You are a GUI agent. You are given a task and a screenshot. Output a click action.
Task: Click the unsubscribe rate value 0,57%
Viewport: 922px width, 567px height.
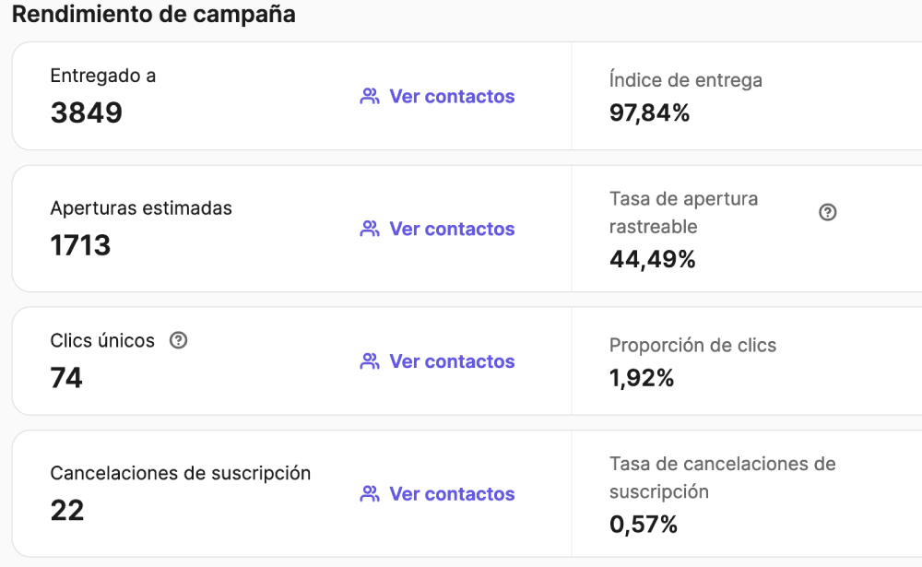(644, 524)
